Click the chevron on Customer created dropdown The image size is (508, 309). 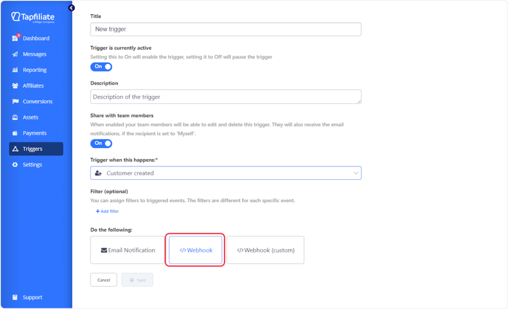(x=355, y=173)
